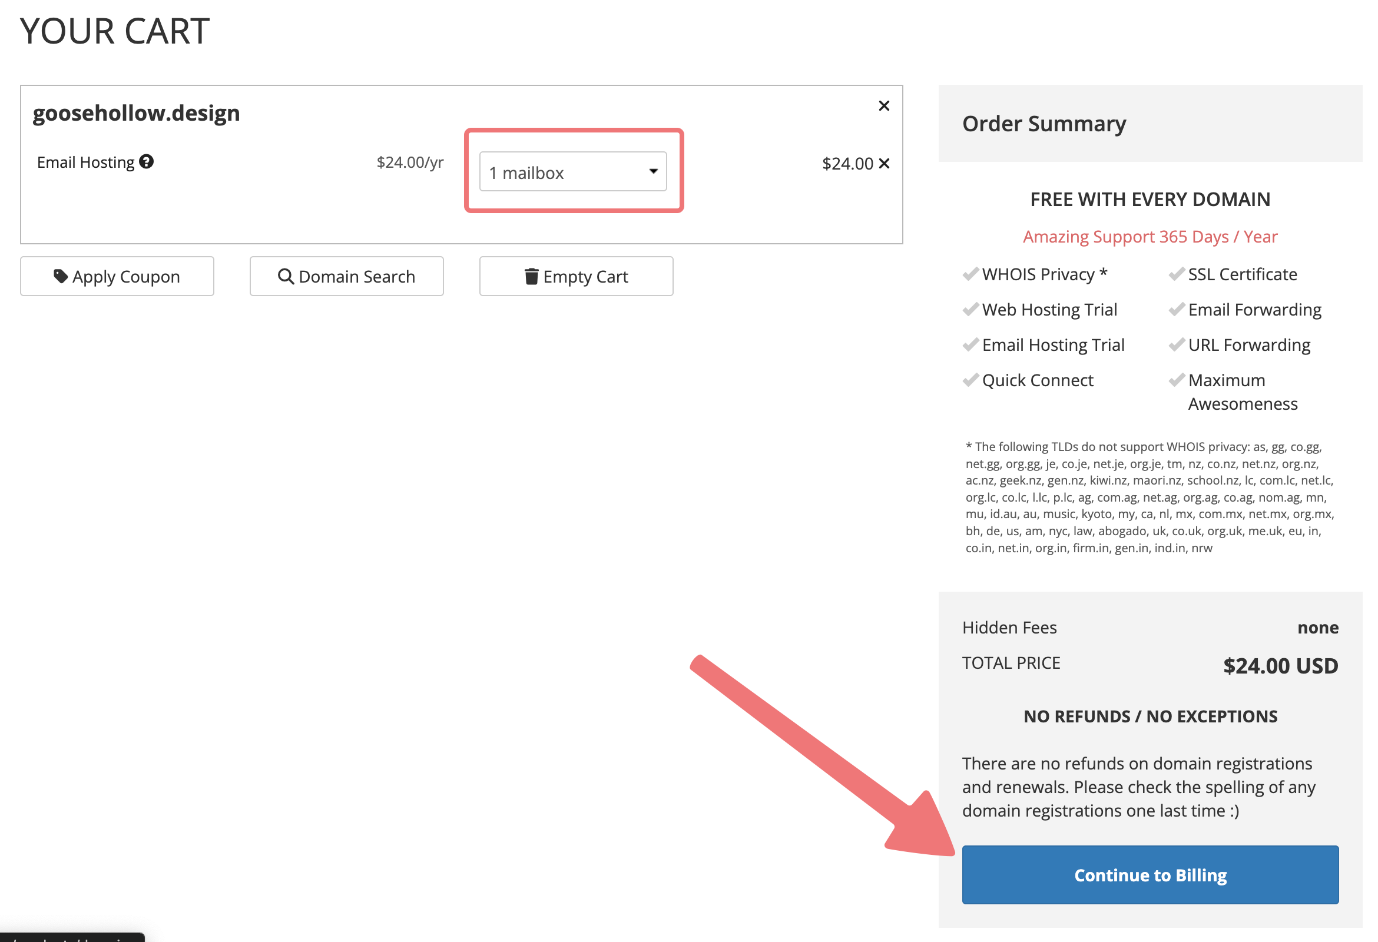The width and height of the screenshot is (1378, 942).
Task: Click the SSL Certificate checkmark icon
Action: tap(1177, 274)
